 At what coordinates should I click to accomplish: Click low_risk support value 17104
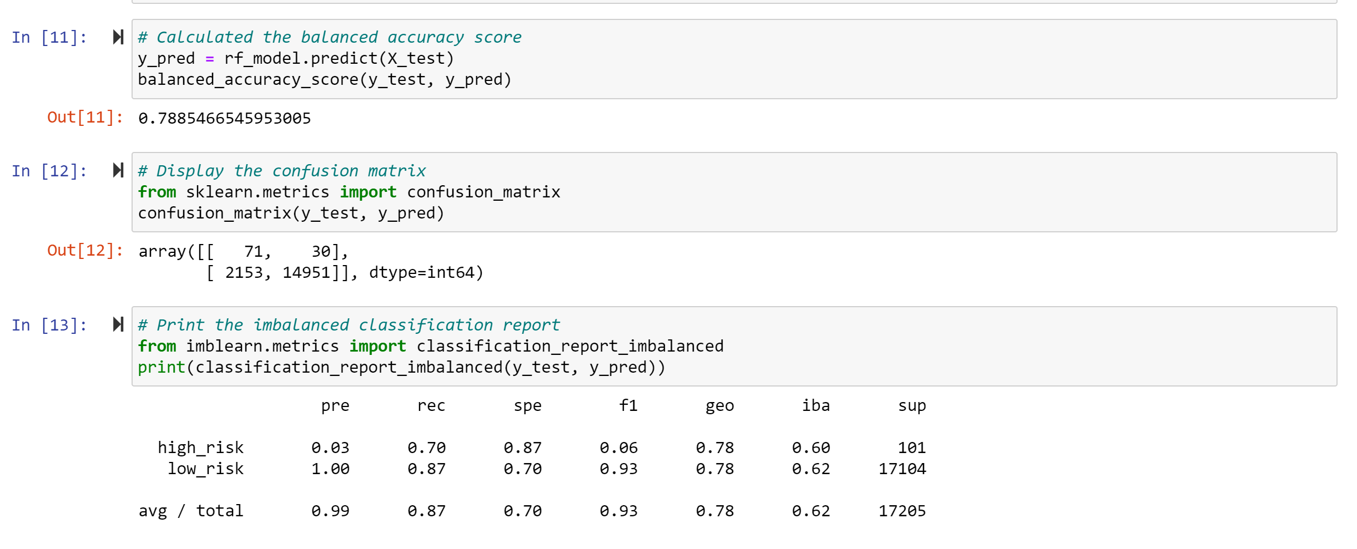pos(902,469)
